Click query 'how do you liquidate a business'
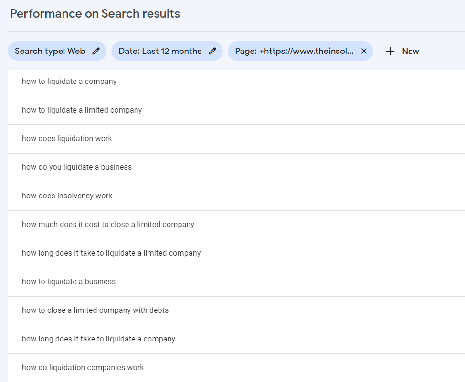 [77, 167]
